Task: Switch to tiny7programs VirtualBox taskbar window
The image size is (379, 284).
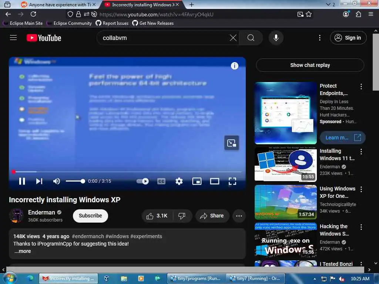Action: coord(196,278)
